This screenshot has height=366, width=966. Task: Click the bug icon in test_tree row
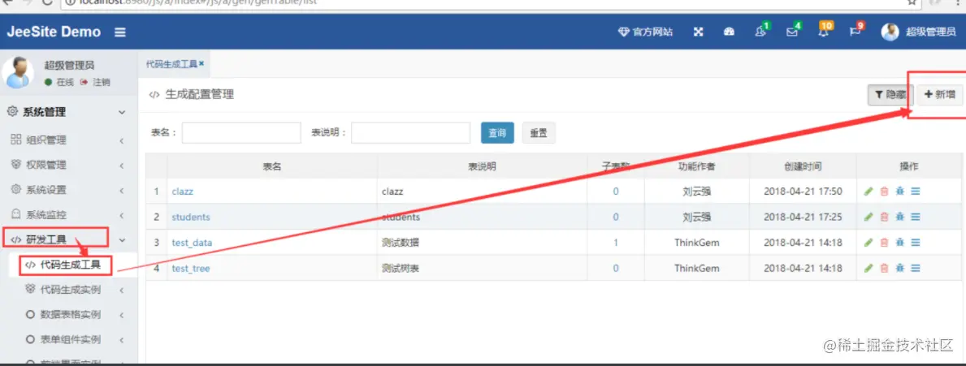pyautogui.click(x=900, y=268)
